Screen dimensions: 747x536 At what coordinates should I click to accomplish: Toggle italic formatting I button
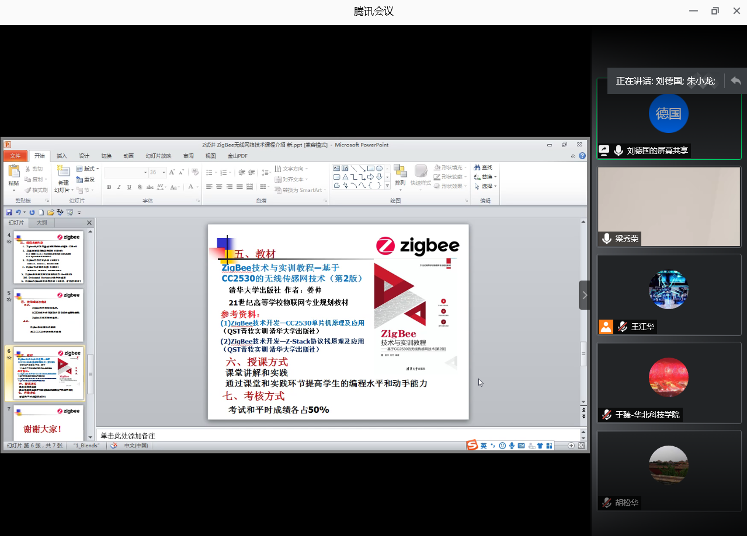click(119, 187)
